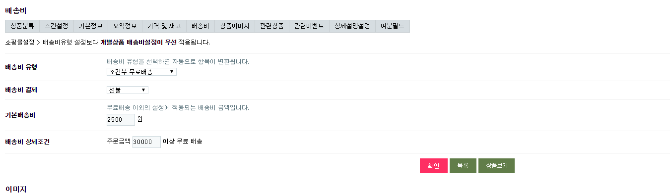The height and width of the screenshot is (195, 670).
Task: Open the 관련상품 tab
Action: point(272,26)
